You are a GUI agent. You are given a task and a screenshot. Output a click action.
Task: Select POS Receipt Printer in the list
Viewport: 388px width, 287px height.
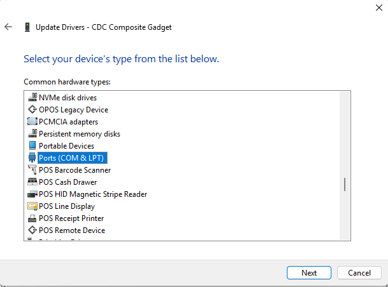coord(71,218)
